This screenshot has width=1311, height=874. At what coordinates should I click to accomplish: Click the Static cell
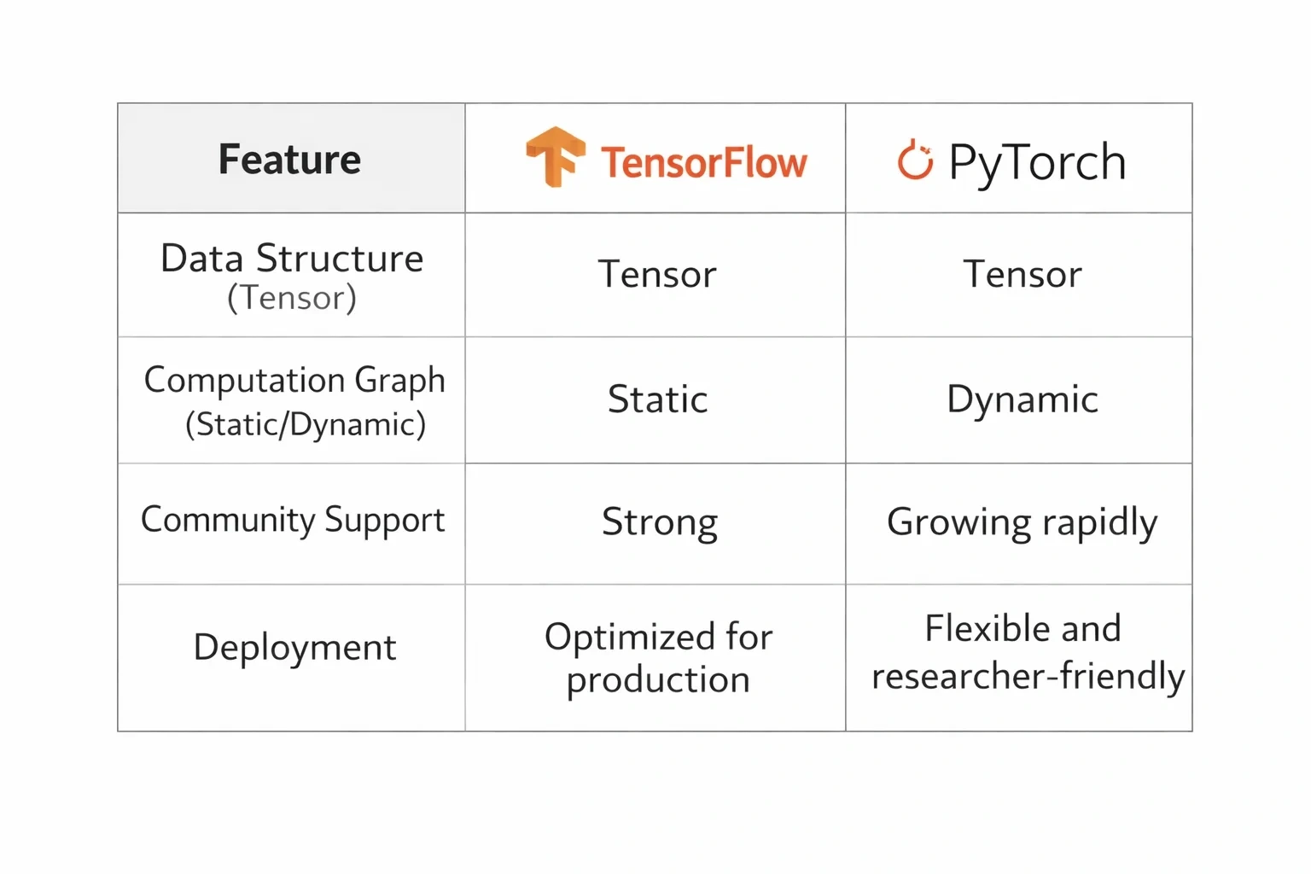[x=657, y=399]
